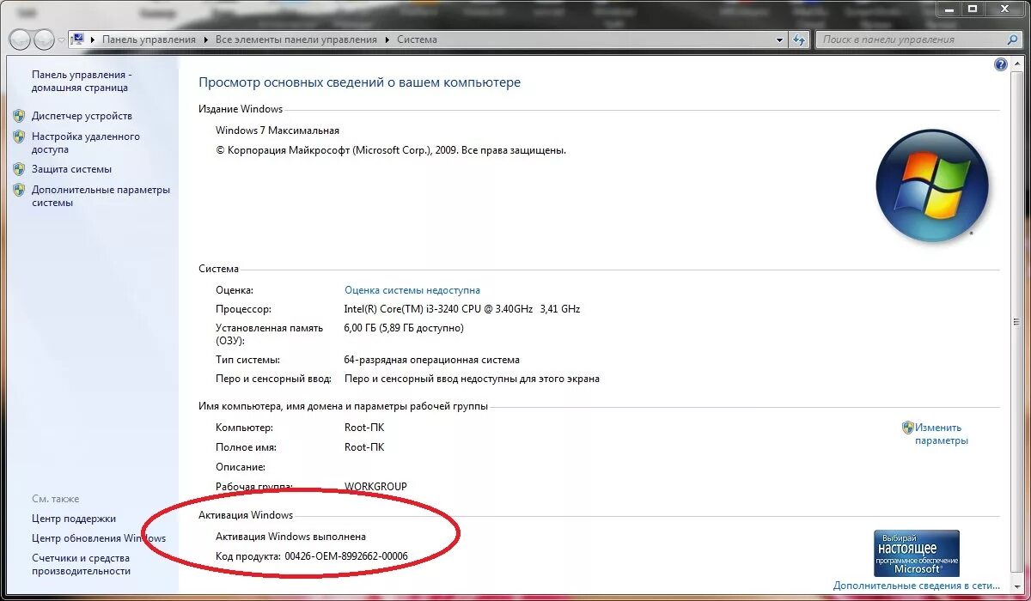Click shield icon beside 'Диспетчер устройств'
Viewport: 1031px width, 601px height.
pyautogui.click(x=19, y=116)
